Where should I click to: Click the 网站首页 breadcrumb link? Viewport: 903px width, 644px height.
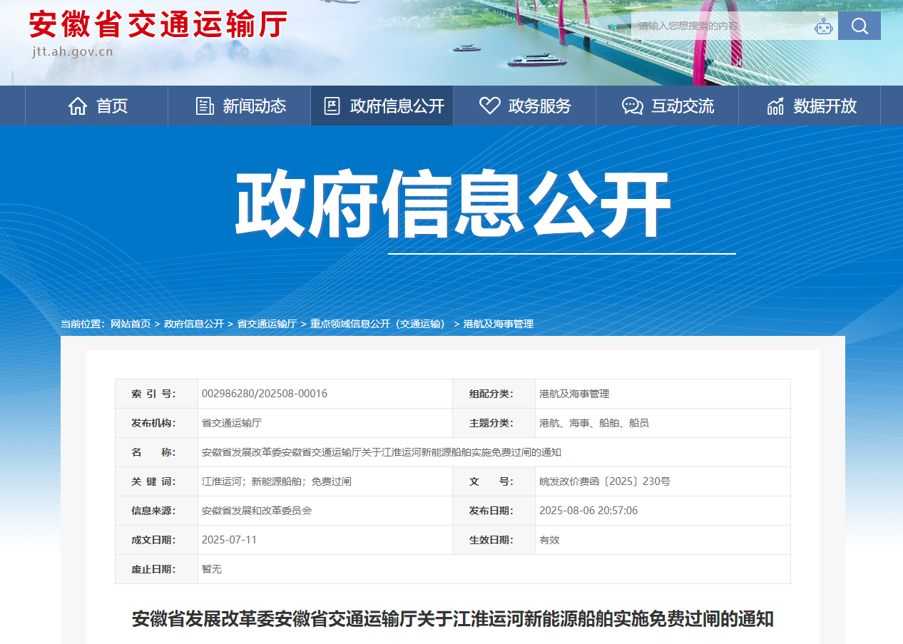(133, 323)
